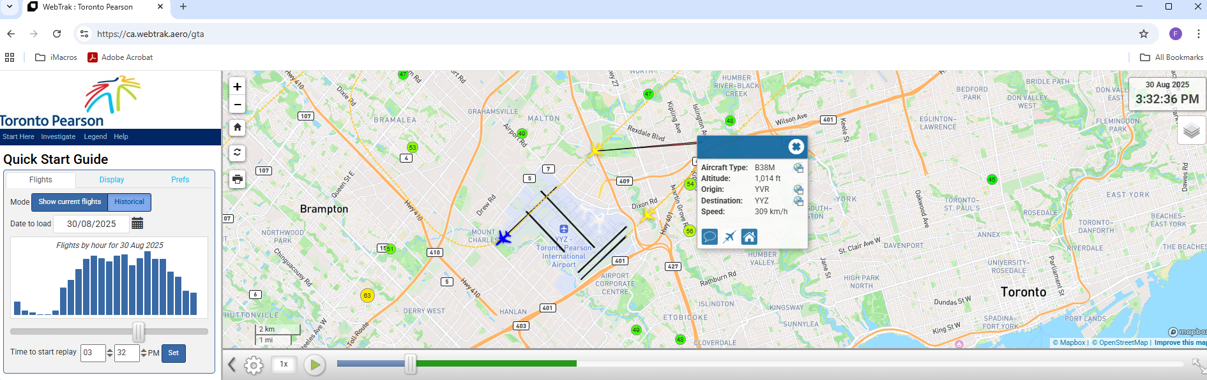Screen dimensions: 1207x380
Task: Open the Display tab
Action: point(112,180)
